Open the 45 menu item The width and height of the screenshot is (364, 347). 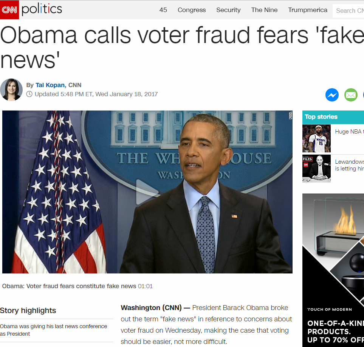(x=163, y=10)
